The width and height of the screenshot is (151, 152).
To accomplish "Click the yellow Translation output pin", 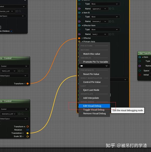I will 28,133.
